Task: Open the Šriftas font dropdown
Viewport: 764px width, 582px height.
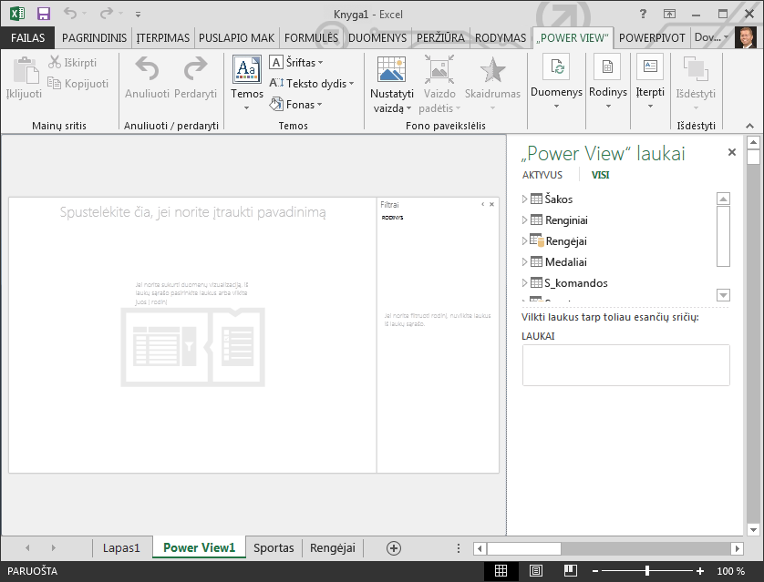Action: pos(296,62)
